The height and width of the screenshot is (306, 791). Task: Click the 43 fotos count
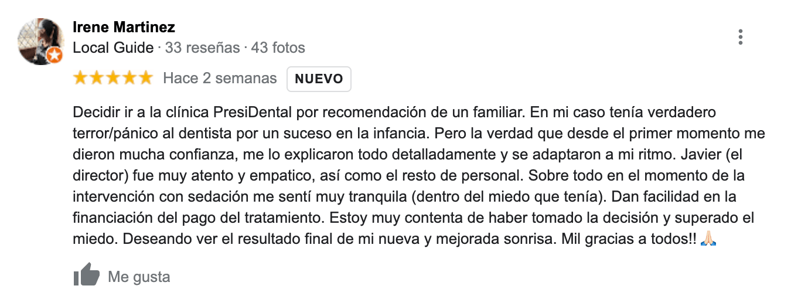[278, 47]
